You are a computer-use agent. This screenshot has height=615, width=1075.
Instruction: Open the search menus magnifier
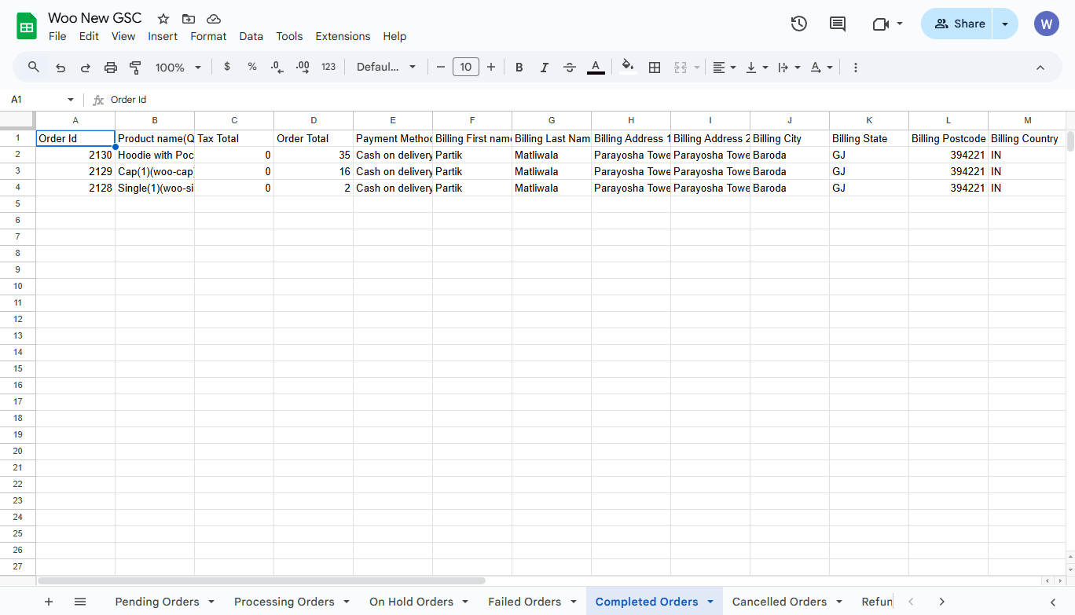pyautogui.click(x=34, y=68)
